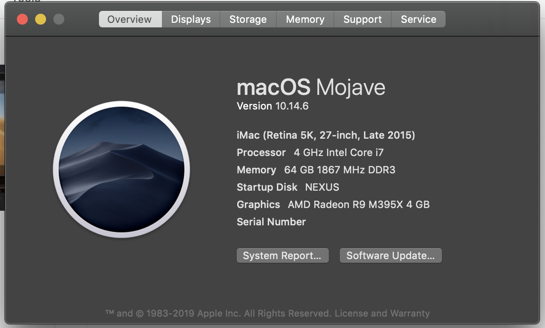Click the iMac Retina 5K model line
Image resolution: width=545 pixels, height=328 pixels.
[326, 135]
